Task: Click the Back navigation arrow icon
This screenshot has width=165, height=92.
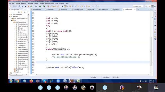Action: click(89, 6)
